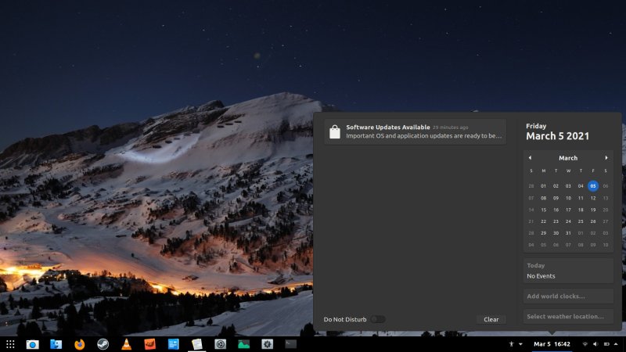The height and width of the screenshot is (352, 626).
Task: Toggle the Do Not Disturb switch
Action: click(378, 319)
